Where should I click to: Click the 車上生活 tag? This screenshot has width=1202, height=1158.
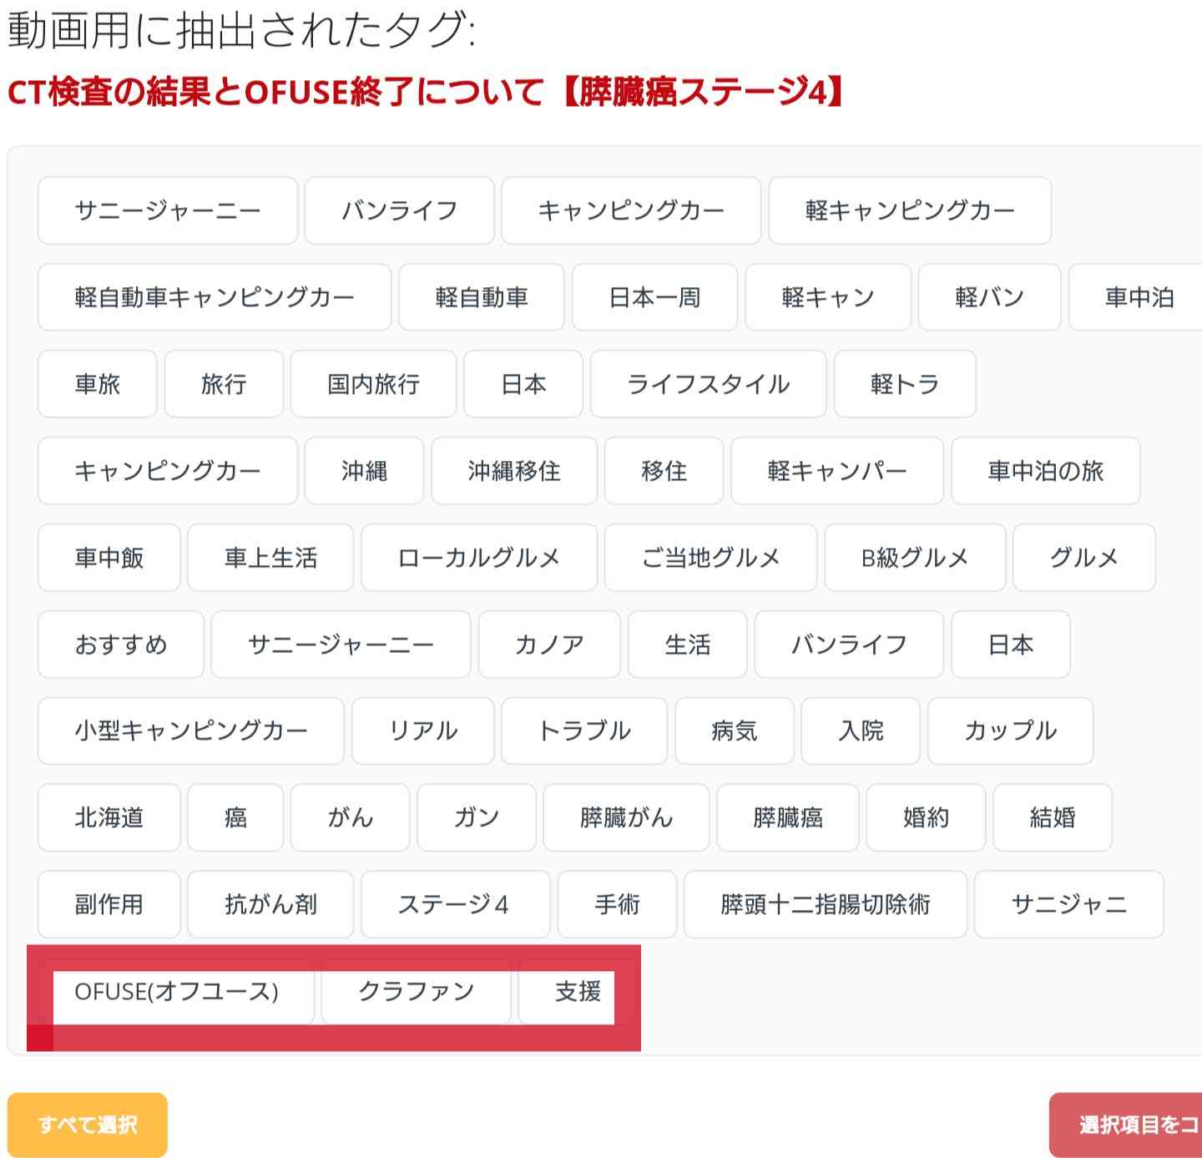pyautogui.click(x=270, y=558)
